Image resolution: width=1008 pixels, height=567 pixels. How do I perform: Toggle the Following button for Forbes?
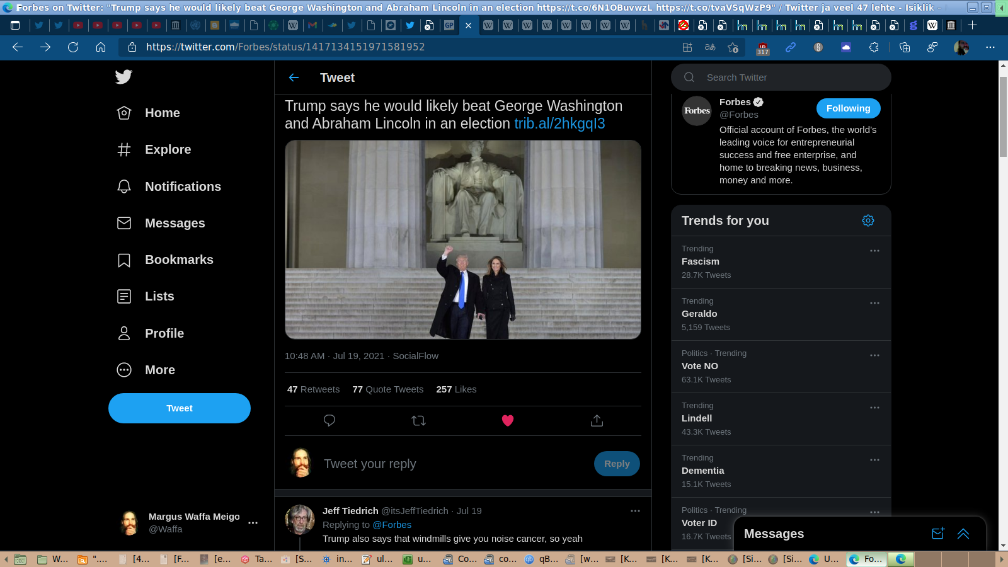(x=848, y=108)
